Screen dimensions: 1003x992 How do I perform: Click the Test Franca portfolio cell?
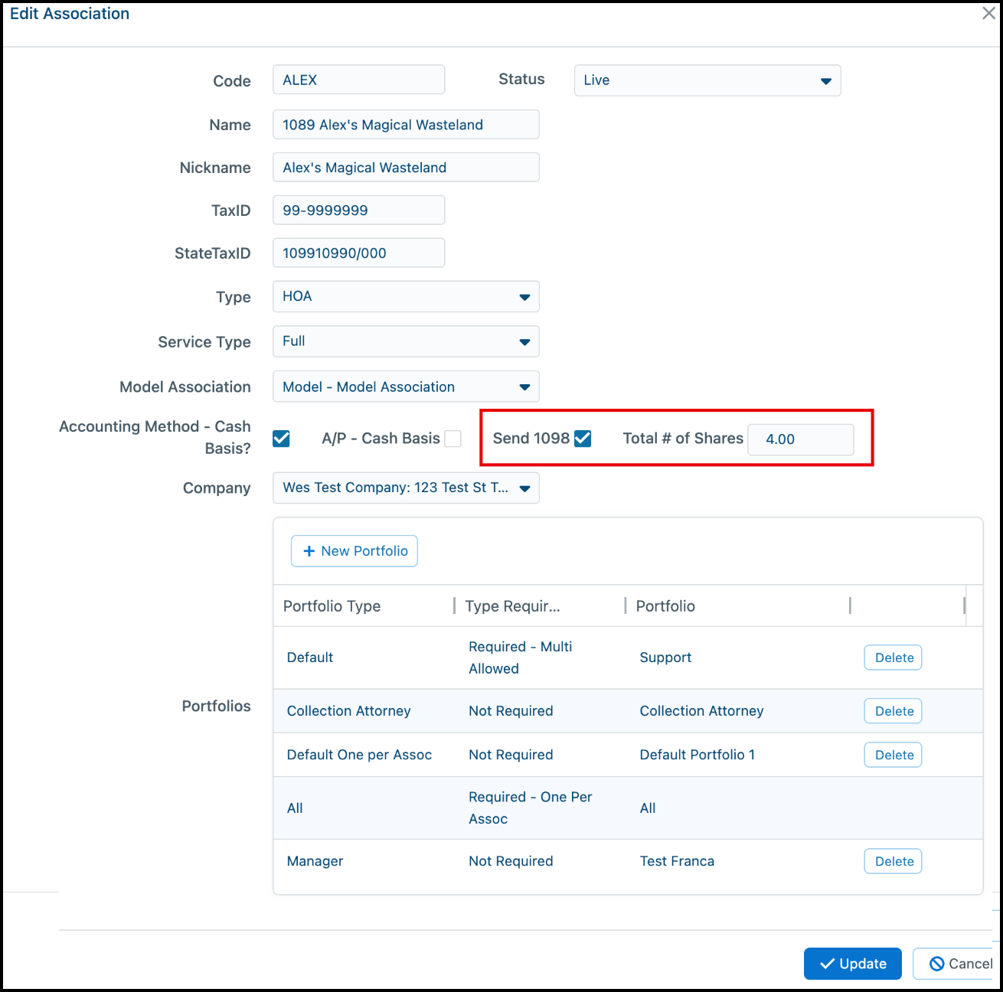[x=677, y=861]
